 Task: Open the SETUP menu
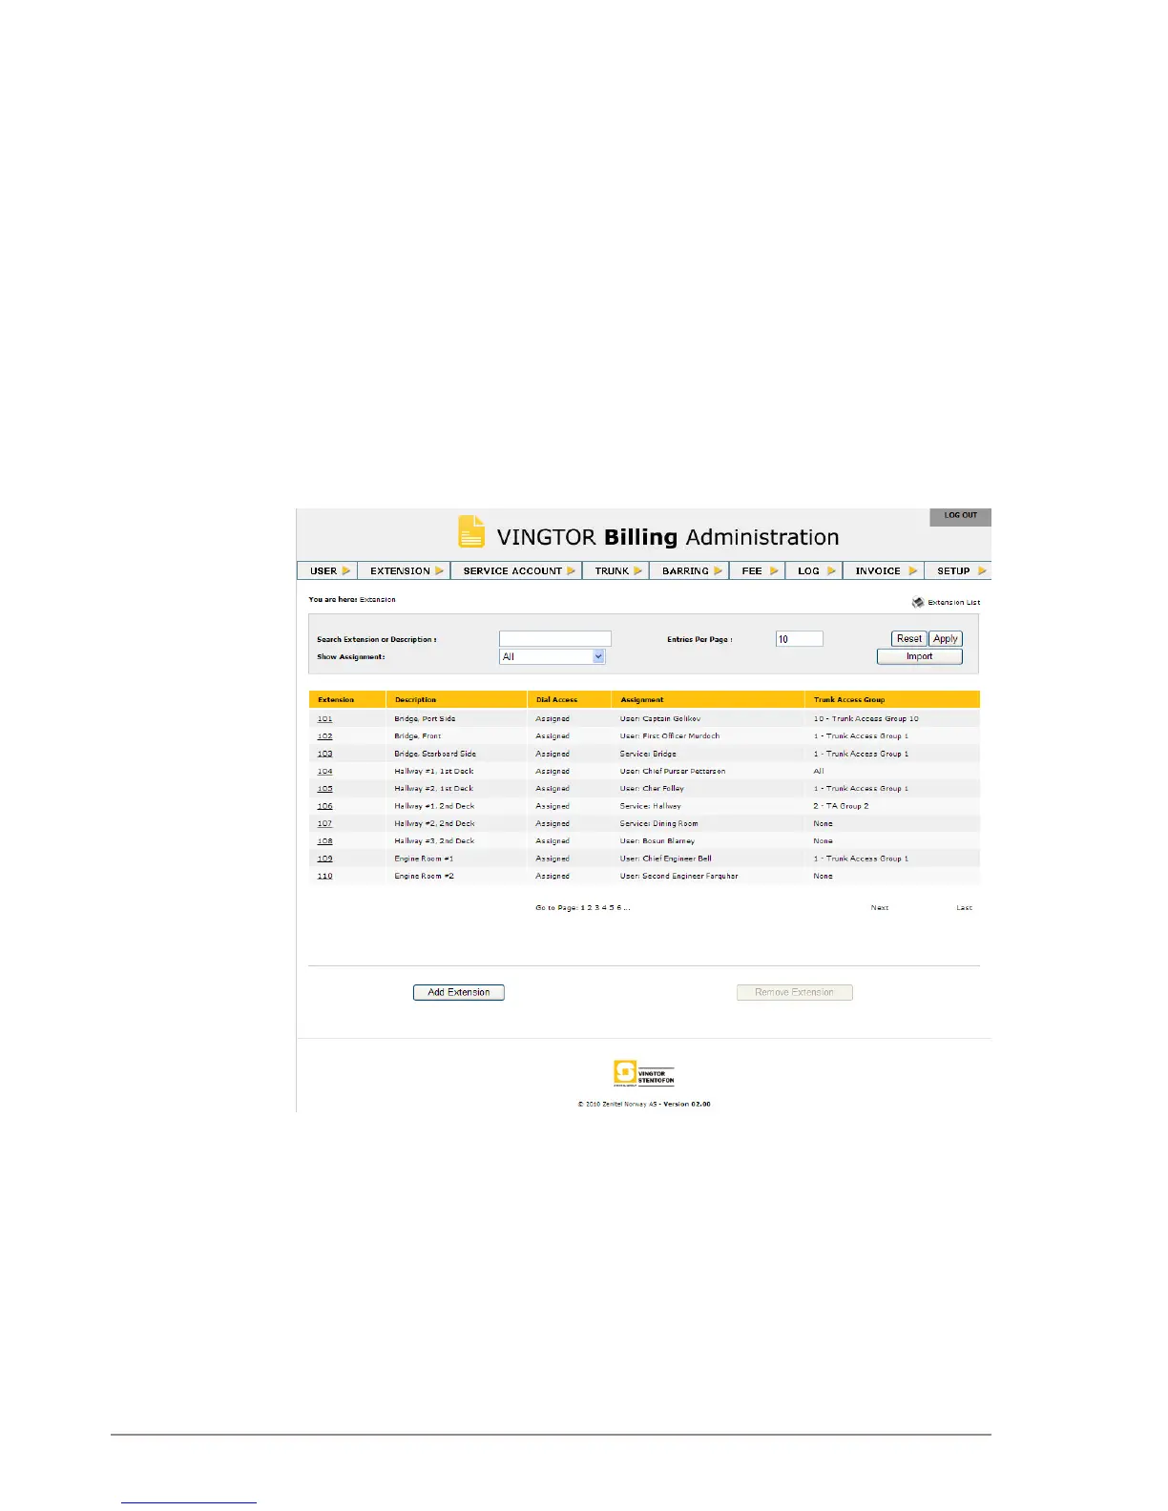(958, 570)
